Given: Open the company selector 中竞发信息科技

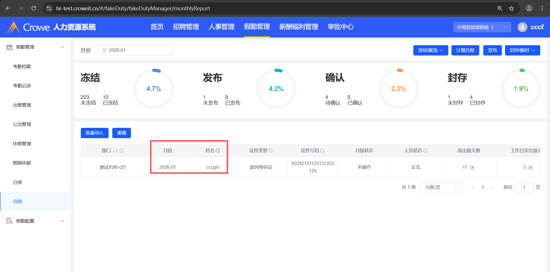Looking at the screenshot, I should pos(482,27).
